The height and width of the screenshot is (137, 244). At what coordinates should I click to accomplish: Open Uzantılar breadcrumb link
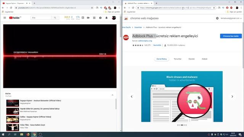138,27
